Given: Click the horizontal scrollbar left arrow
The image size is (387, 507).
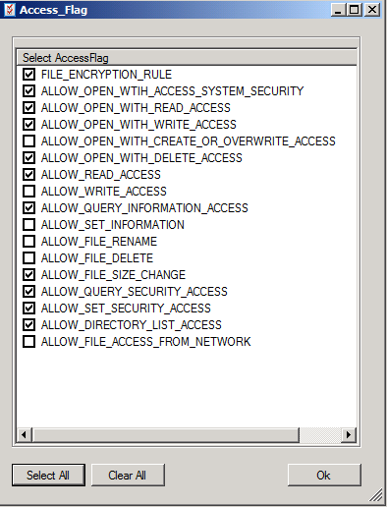Looking at the screenshot, I should point(25,435).
